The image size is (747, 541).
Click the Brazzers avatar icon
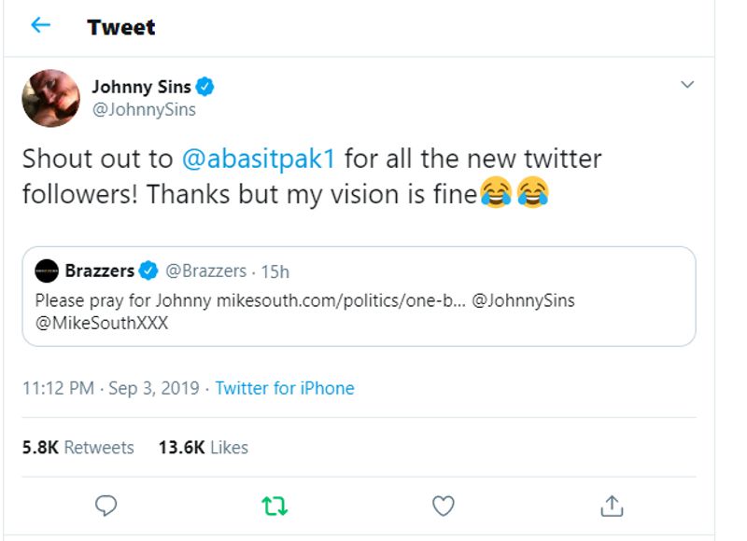[47, 271]
